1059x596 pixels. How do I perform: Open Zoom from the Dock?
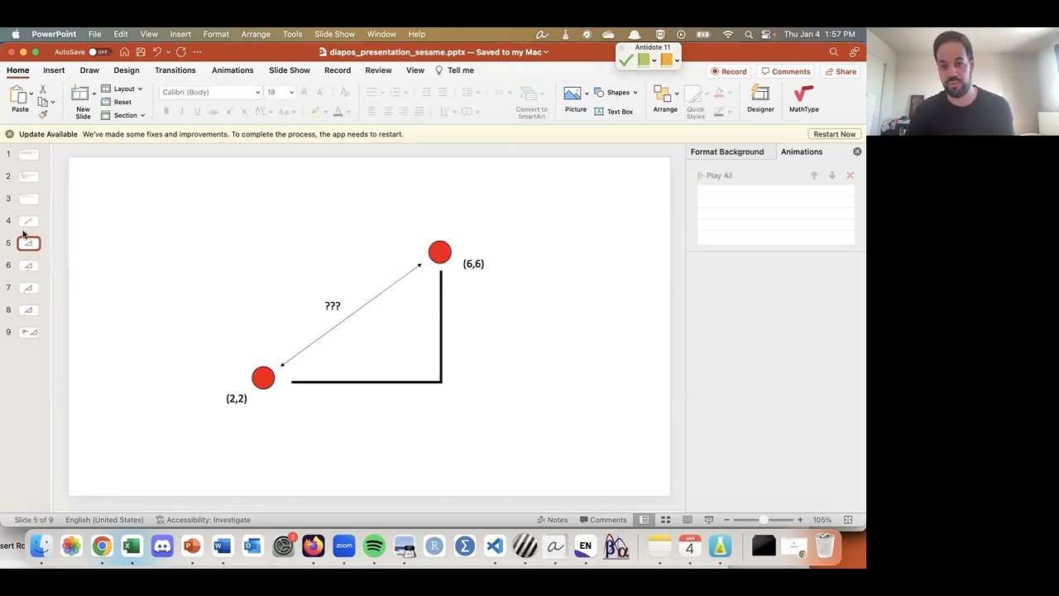(344, 546)
